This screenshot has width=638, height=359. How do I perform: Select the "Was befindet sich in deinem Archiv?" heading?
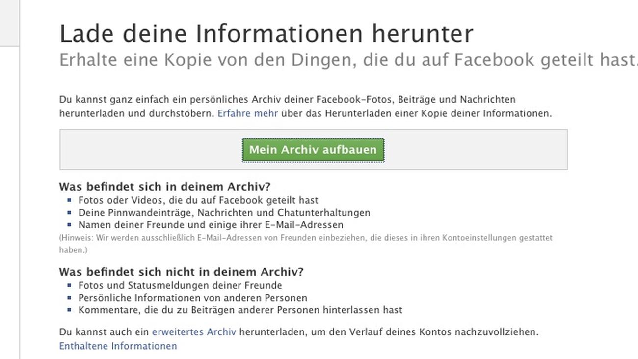click(x=164, y=187)
